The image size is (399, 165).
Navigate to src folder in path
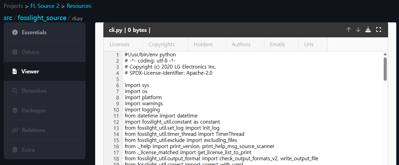(8, 18)
